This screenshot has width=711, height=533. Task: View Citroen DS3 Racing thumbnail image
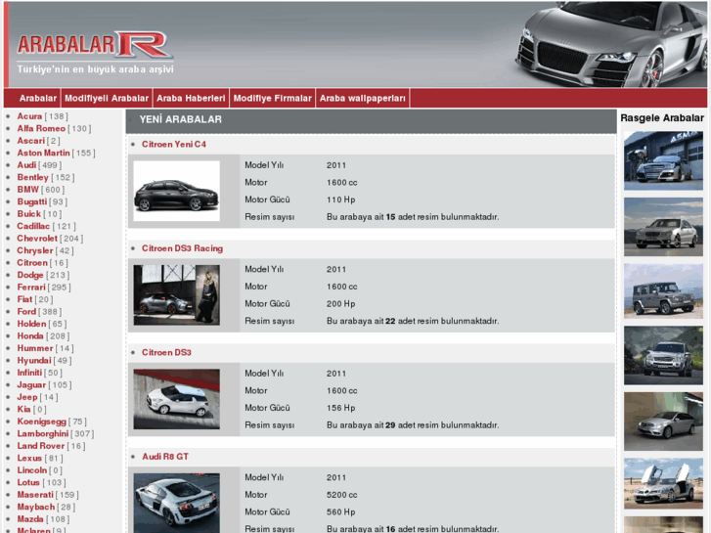(176, 295)
